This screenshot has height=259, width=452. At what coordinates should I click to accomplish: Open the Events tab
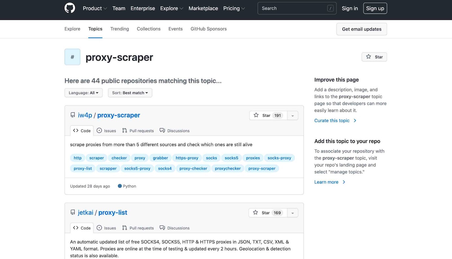pyautogui.click(x=175, y=29)
